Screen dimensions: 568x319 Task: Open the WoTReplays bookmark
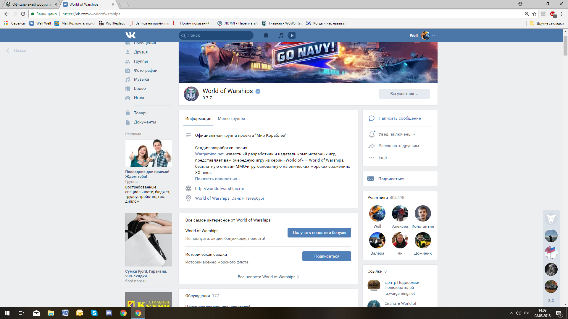pyautogui.click(x=112, y=23)
